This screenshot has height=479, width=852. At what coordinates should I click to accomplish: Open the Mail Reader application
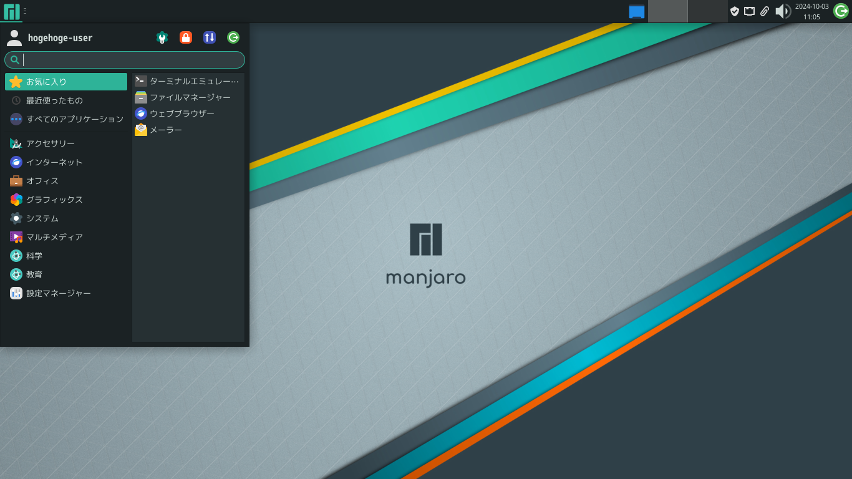click(x=165, y=130)
